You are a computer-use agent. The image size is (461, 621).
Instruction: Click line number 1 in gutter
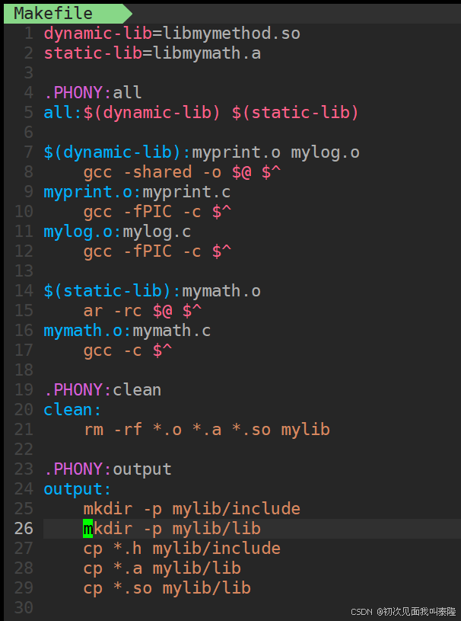coord(28,34)
